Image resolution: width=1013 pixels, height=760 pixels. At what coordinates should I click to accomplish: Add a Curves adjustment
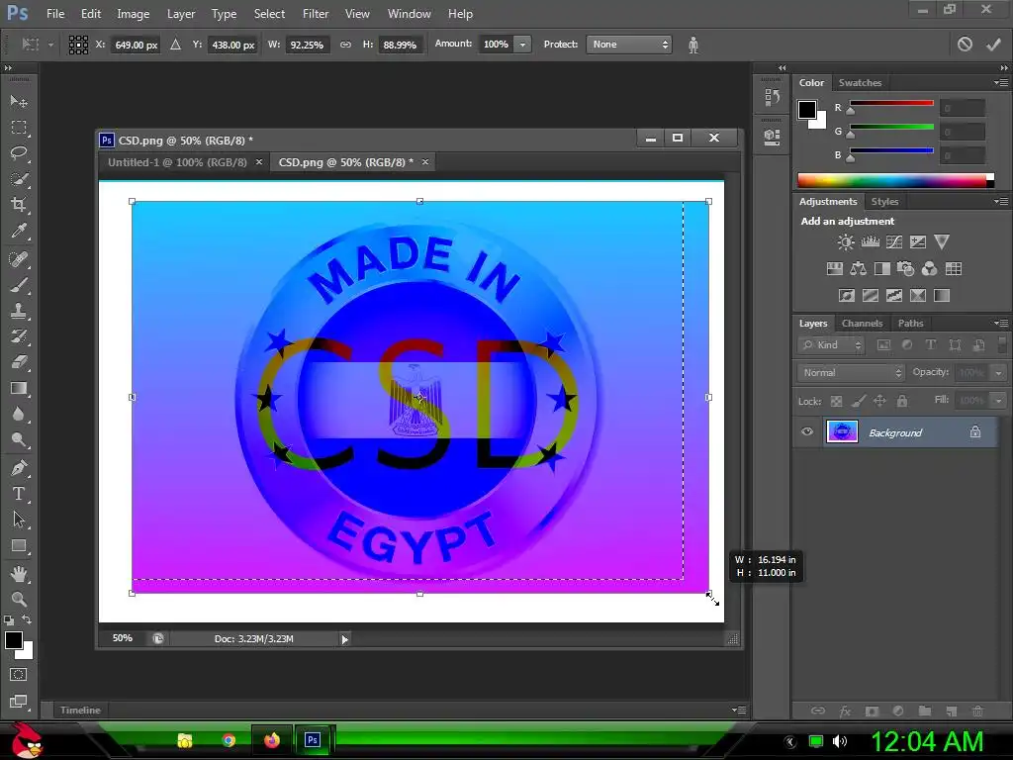pyautogui.click(x=894, y=242)
